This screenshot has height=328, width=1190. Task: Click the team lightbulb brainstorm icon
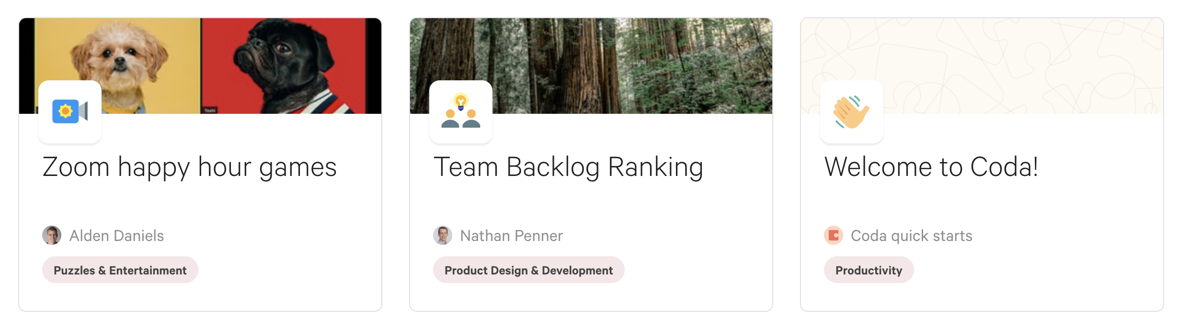point(461,112)
